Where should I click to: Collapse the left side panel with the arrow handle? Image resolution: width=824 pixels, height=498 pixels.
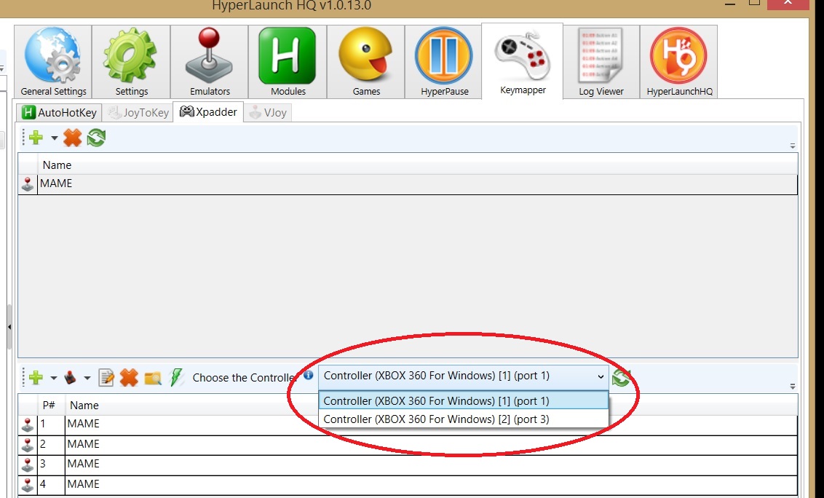[x=9, y=327]
